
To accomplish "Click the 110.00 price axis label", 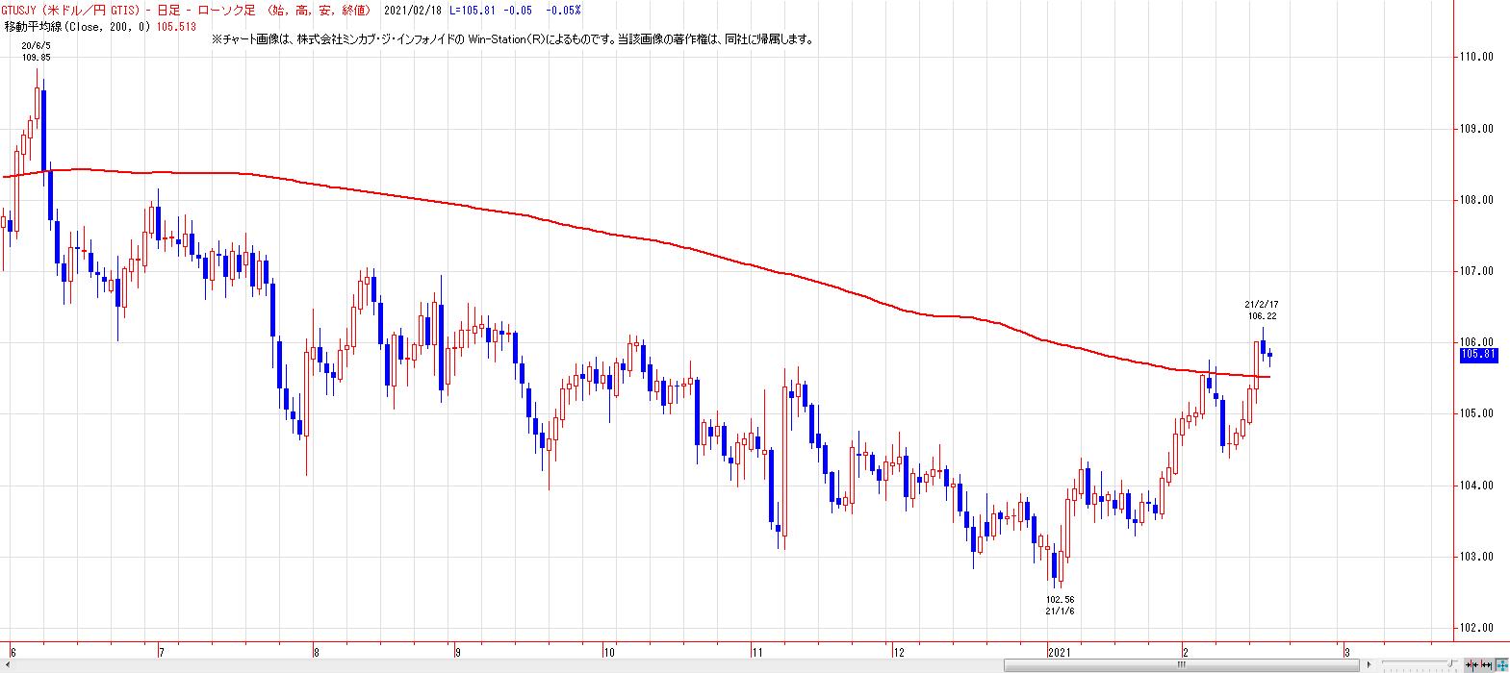I will click(1477, 57).
